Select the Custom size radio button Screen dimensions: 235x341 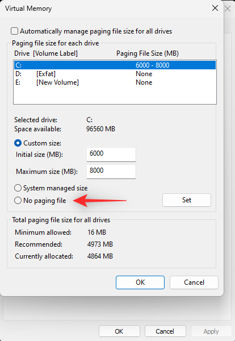[18, 143]
